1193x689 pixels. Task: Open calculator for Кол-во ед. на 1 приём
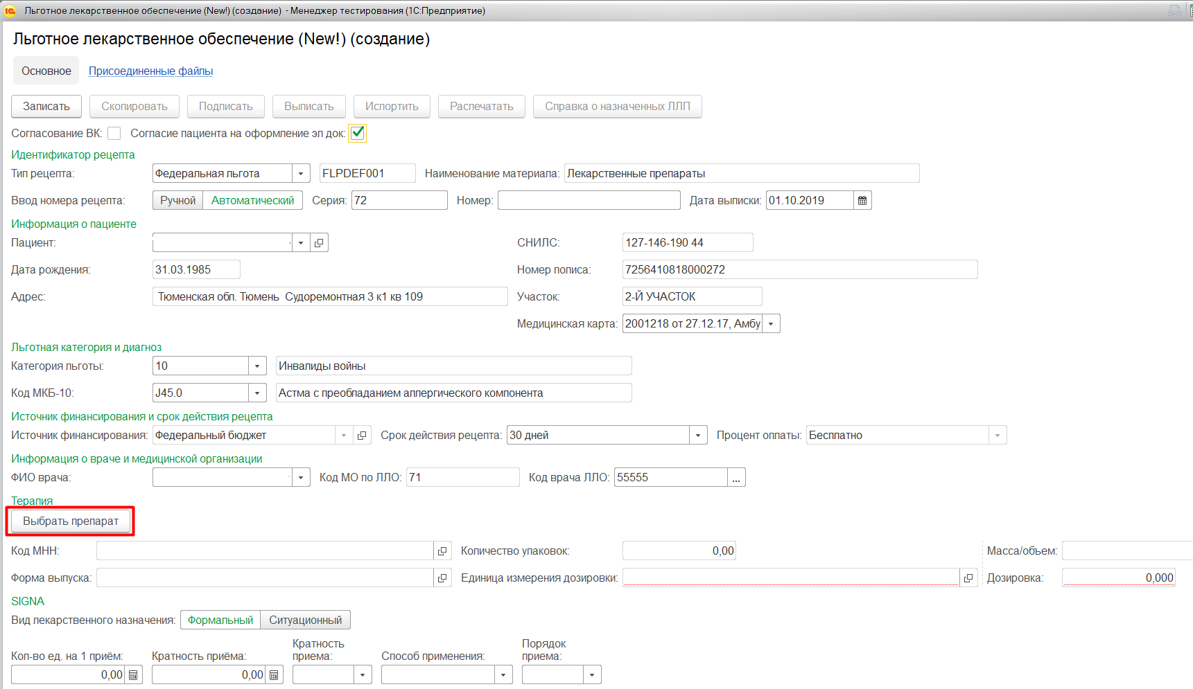click(134, 674)
